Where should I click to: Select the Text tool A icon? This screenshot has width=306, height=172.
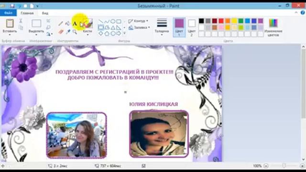tap(75, 24)
